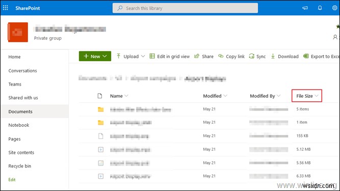This screenshot has width=340, height=191.
Task: Click the '5.56 MB' size value
Action: coord(303,162)
